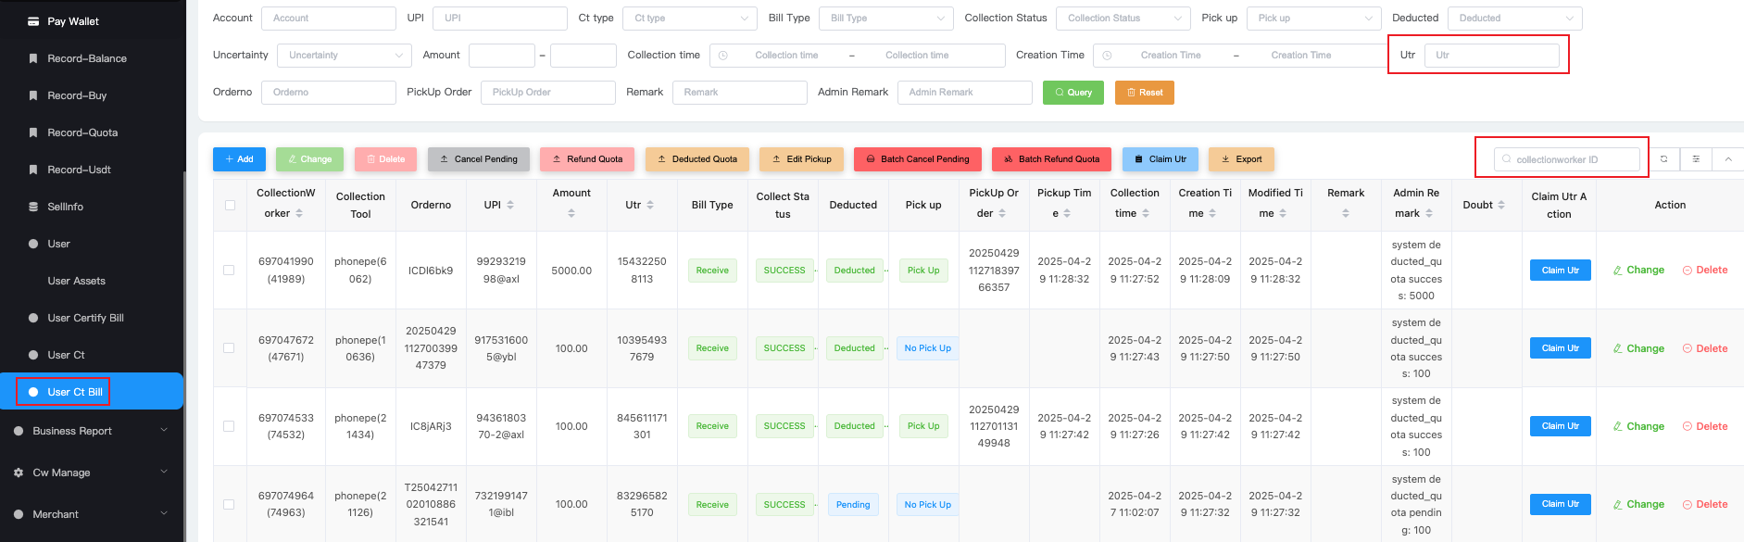
Task: Select the row checkbox for 697074533
Action: pos(229,426)
